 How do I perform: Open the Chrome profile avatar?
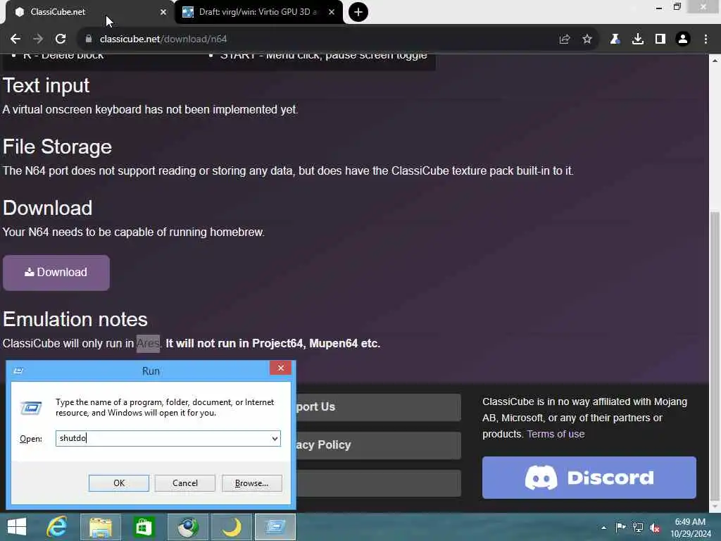tap(683, 39)
